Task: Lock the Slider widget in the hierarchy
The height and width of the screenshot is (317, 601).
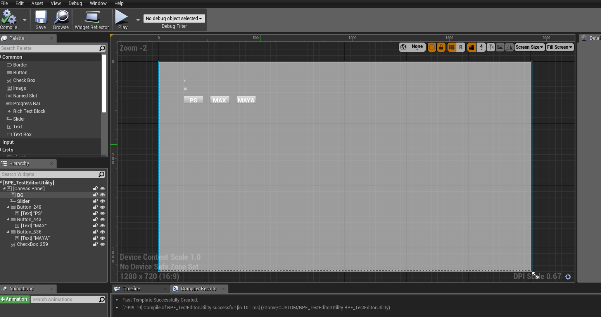Action: pos(95,201)
